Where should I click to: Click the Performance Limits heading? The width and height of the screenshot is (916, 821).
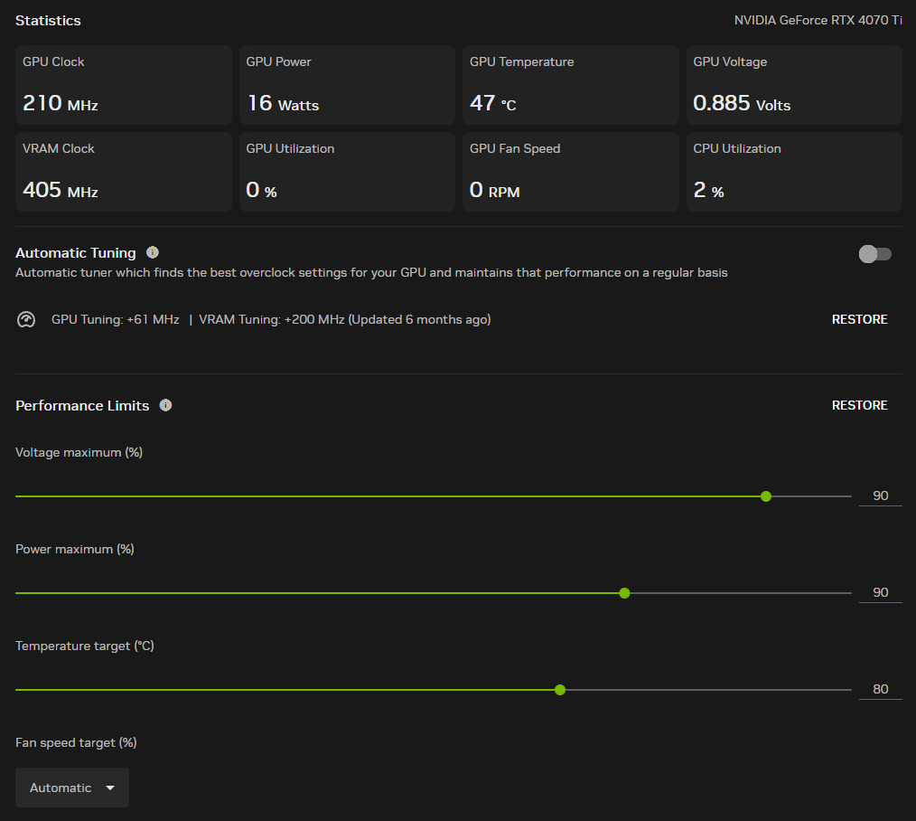click(82, 405)
